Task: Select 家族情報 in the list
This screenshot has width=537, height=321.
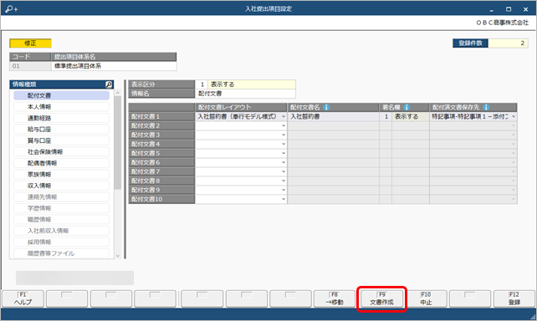Action: point(61,175)
